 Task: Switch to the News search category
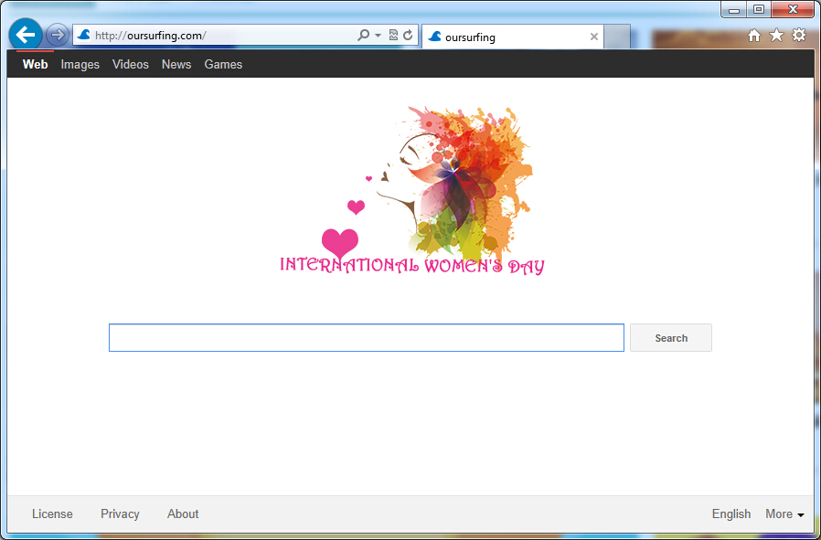point(176,64)
